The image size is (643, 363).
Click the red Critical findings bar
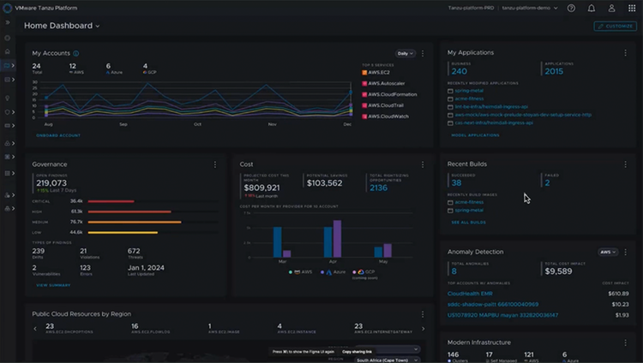(111, 201)
